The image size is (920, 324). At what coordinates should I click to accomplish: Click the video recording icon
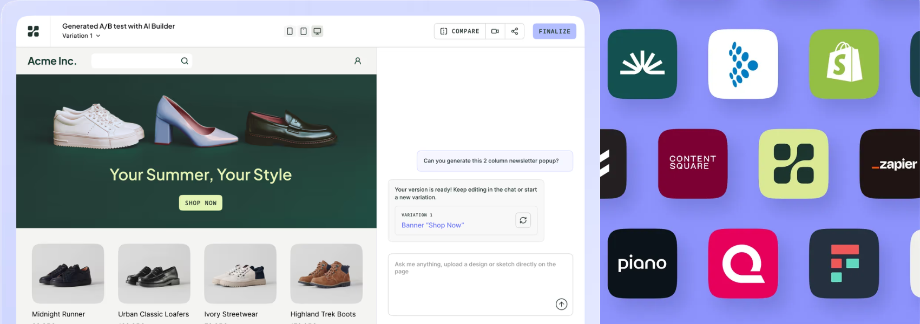click(495, 31)
